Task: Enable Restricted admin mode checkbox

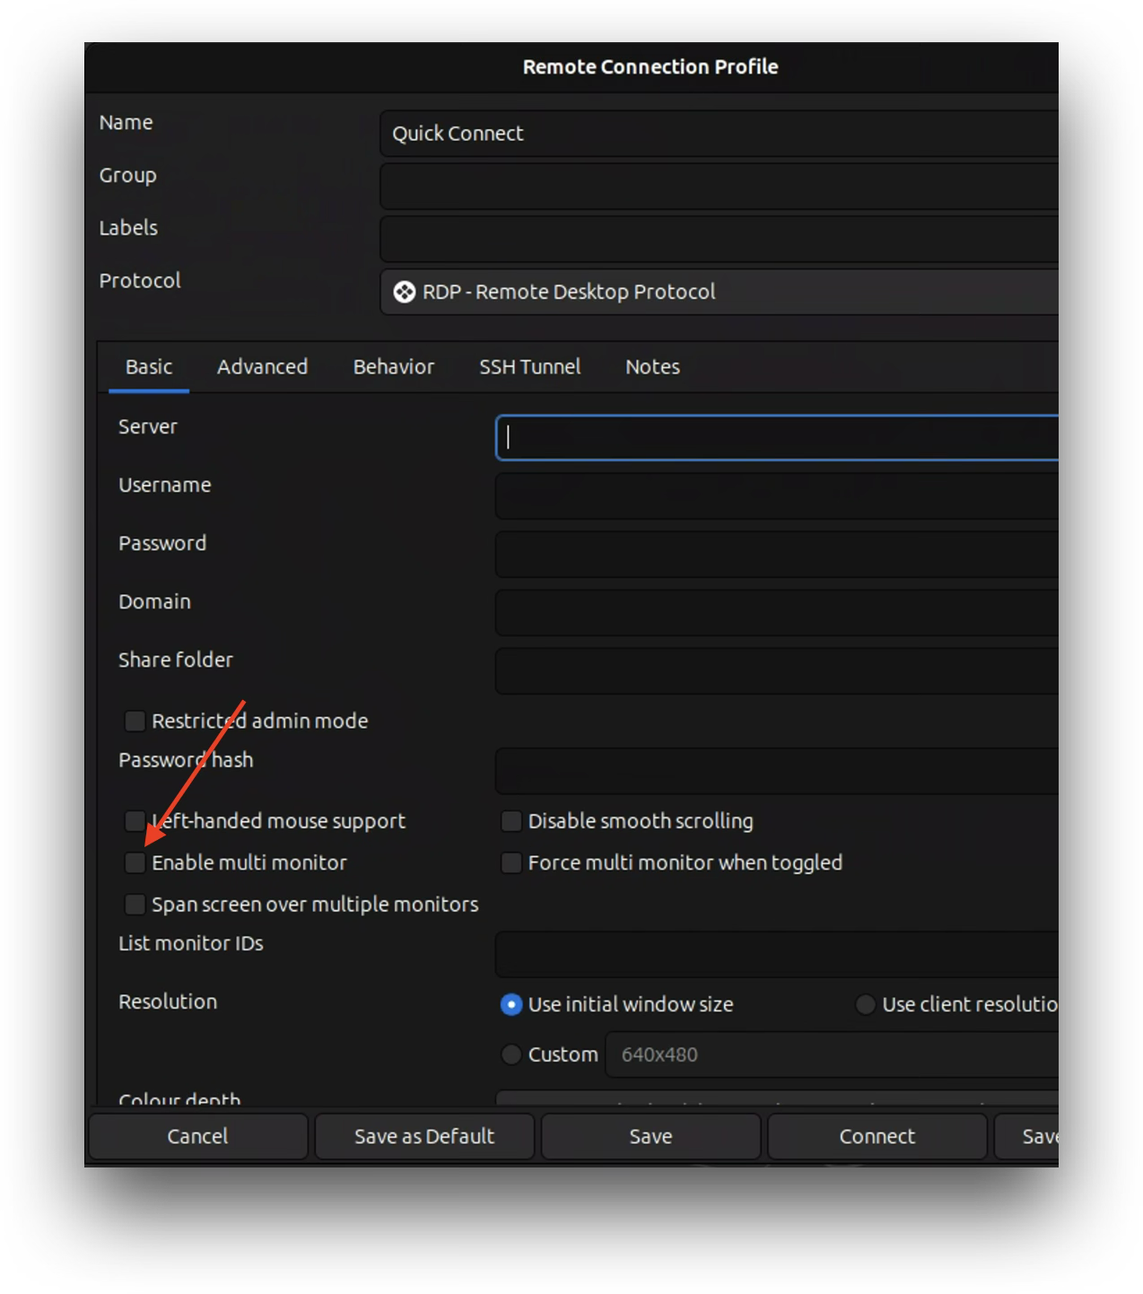Action: coord(135,721)
